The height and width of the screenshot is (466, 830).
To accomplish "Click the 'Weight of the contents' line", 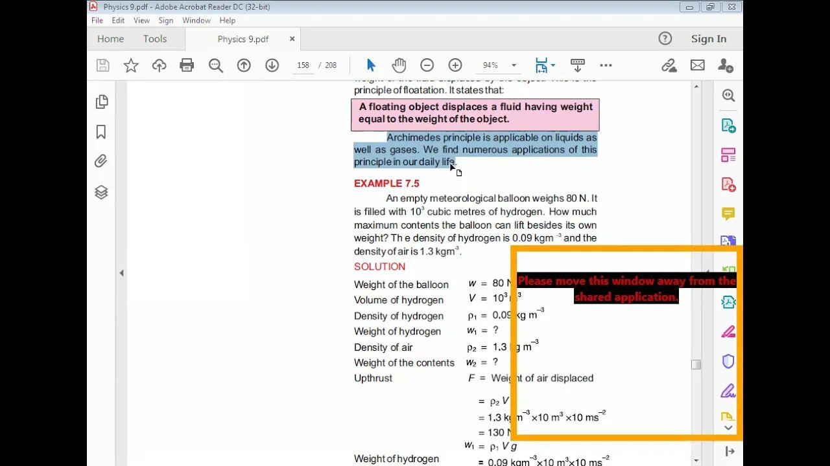I will click(404, 363).
